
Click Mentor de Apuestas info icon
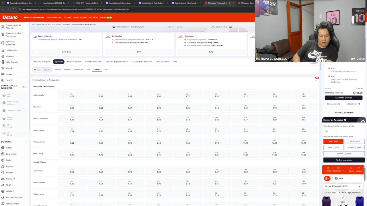click(x=345, y=120)
